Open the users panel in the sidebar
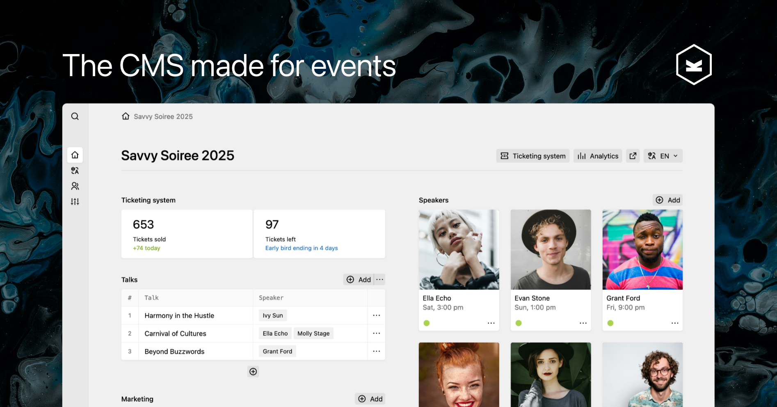 pos(75,186)
